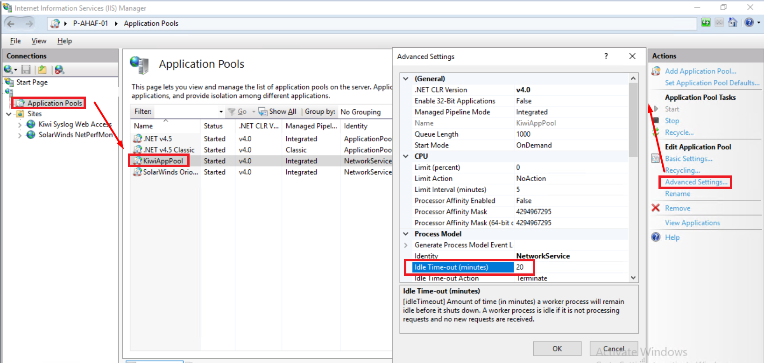Collapse the Sites tree node
The height and width of the screenshot is (363, 764).
[9, 114]
